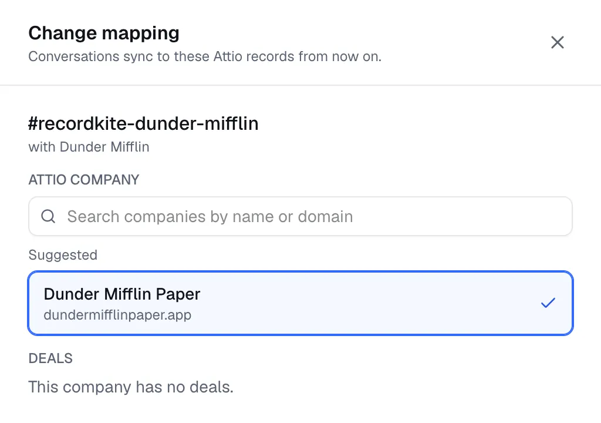Select the Dunder Mifflin Paper suggestion
The height and width of the screenshot is (423, 601).
point(300,303)
